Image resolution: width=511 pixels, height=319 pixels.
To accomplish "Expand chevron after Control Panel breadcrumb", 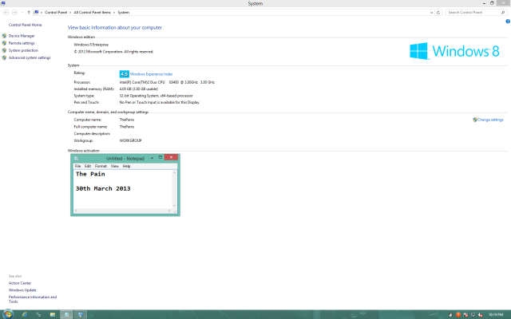I will point(70,13).
